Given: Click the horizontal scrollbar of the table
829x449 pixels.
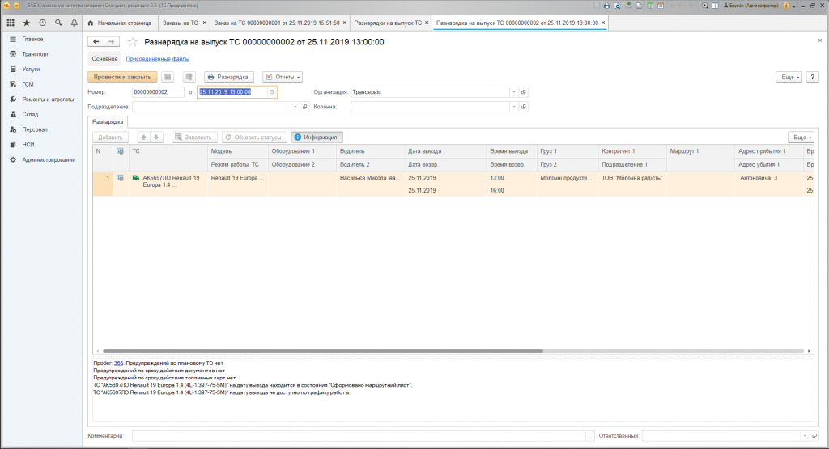Looking at the screenshot, I should (322, 351).
